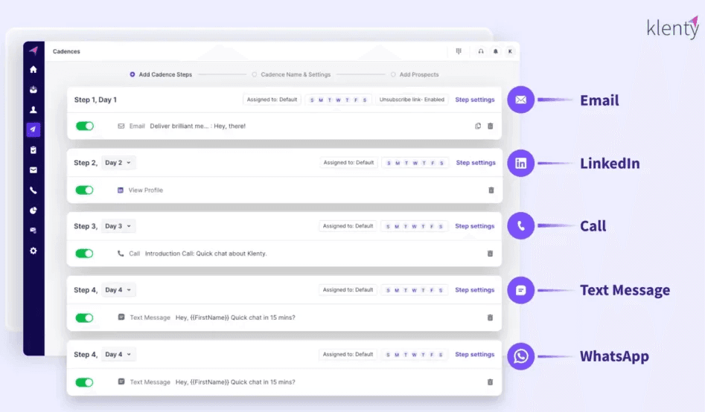Duplicate the Step 1 email with copy icon
Screen dimensions: 705x412
[478, 126]
